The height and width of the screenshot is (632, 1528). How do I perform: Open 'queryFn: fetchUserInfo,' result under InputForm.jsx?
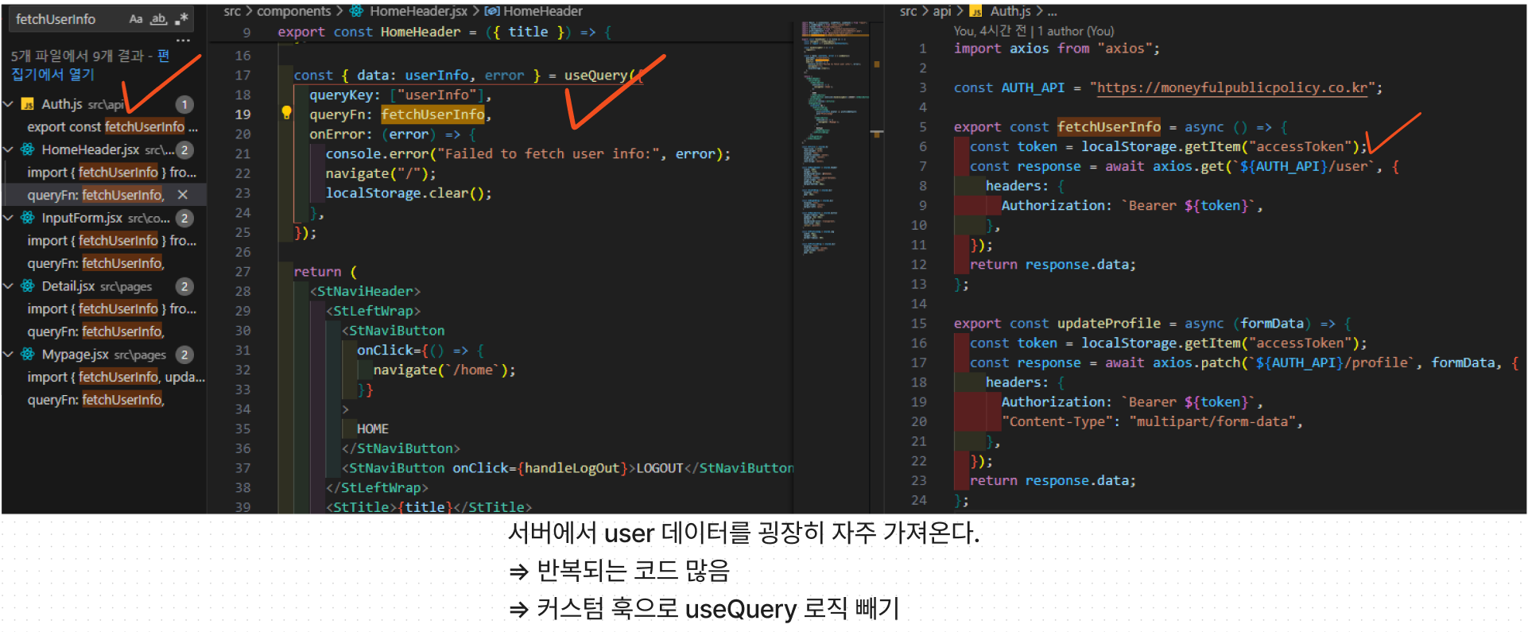tap(95, 263)
